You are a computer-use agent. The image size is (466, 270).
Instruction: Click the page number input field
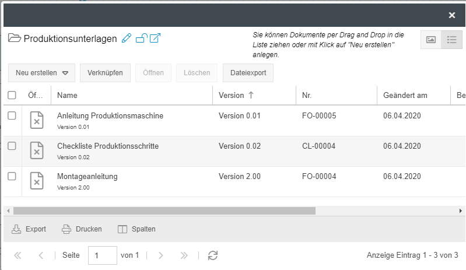[x=102, y=255]
